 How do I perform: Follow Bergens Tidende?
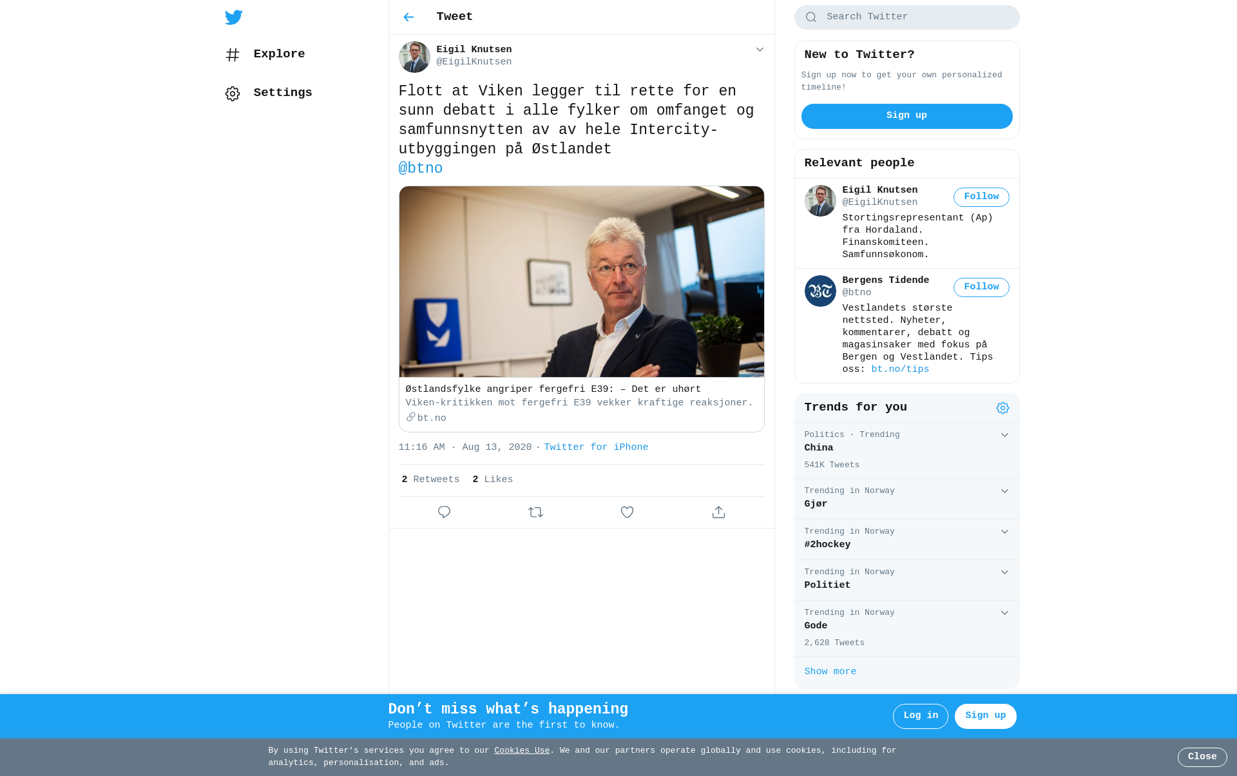click(981, 287)
